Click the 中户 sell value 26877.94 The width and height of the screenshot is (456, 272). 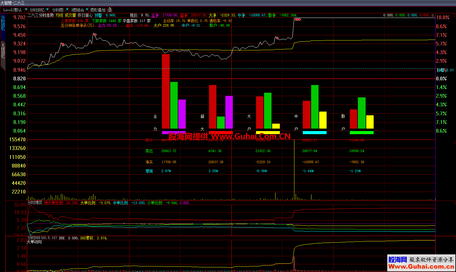tap(310, 151)
